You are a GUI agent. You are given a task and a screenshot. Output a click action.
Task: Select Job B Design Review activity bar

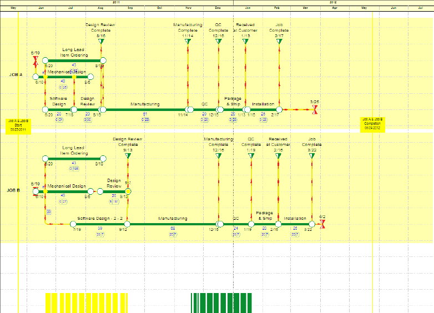coord(114,191)
